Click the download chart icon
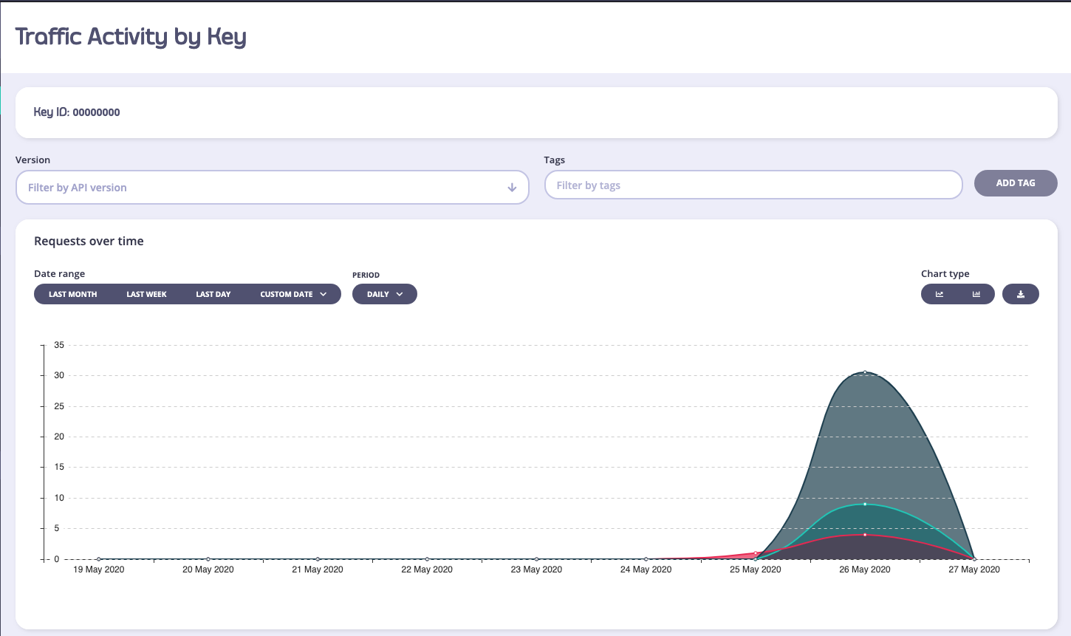The height and width of the screenshot is (636, 1071). 1021,294
